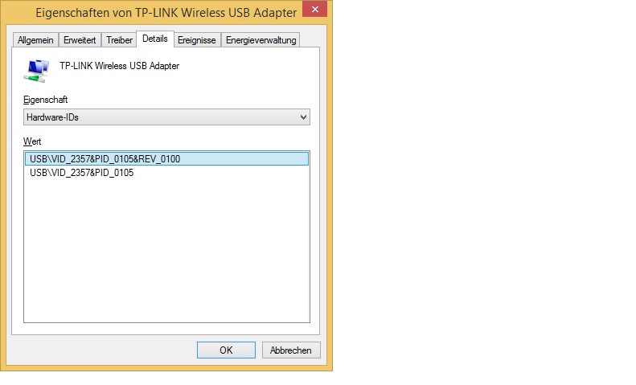Screen dimensions: 636x385
Task: Confirm with the OK button
Action: tap(226, 350)
